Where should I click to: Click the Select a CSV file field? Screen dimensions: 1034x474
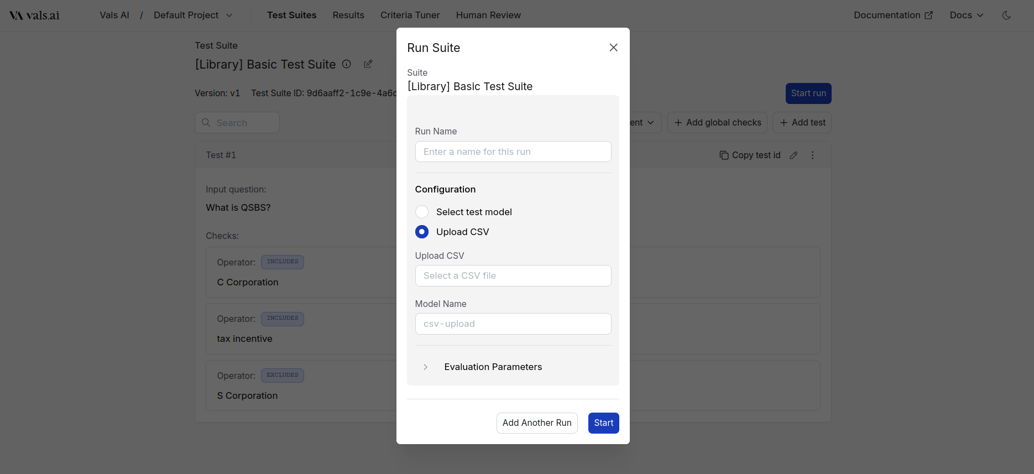click(513, 276)
